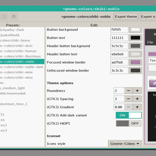Image resolution: width=156 pixels, height=156 pixels.
Task: Increase the Roundness value
Action: click(137, 91)
